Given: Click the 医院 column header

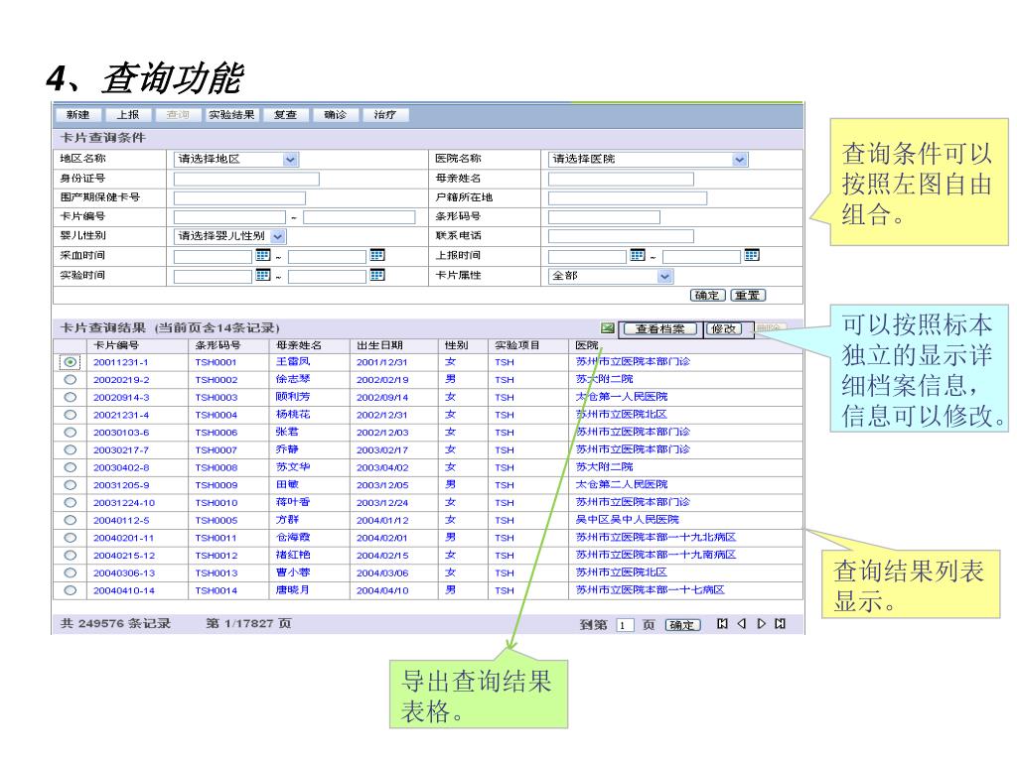Looking at the screenshot, I should click(586, 345).
